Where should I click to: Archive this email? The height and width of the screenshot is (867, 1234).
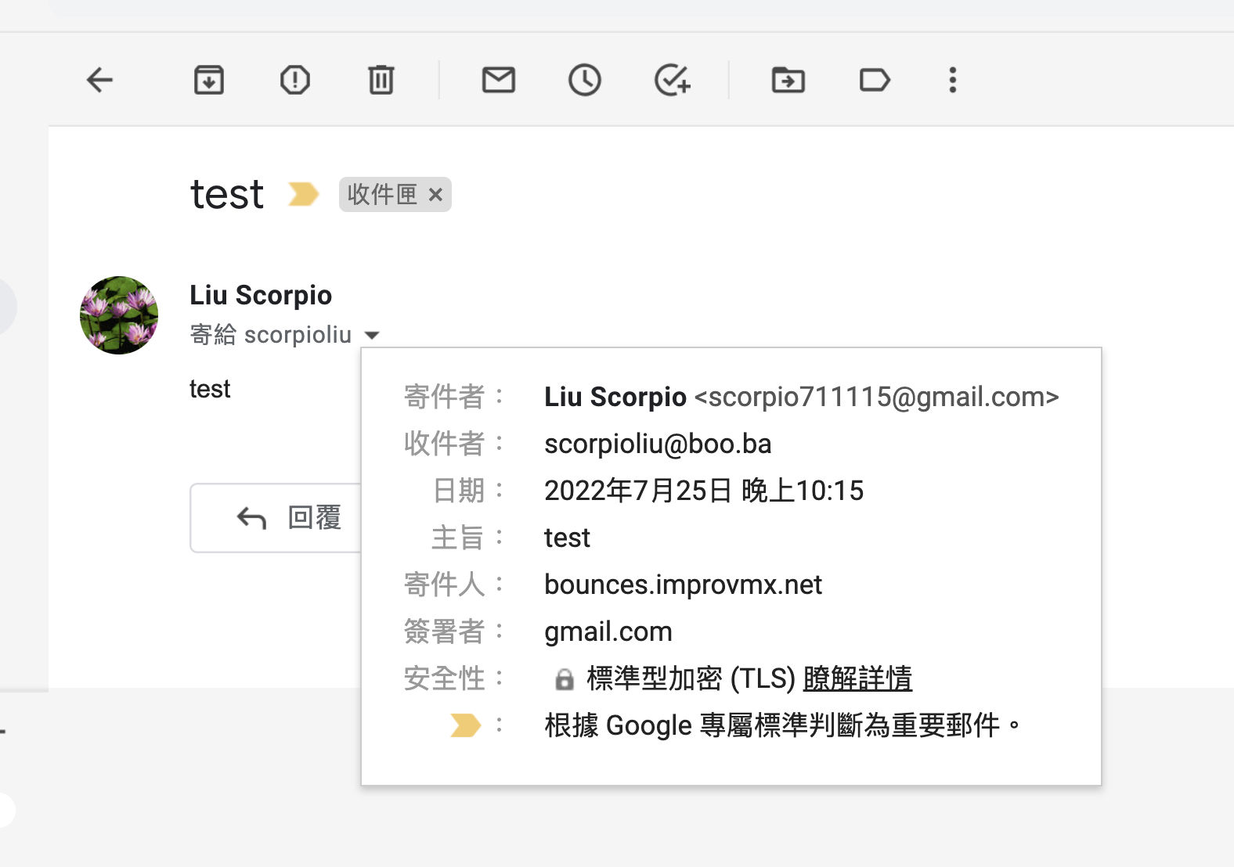tap(209, 80)
